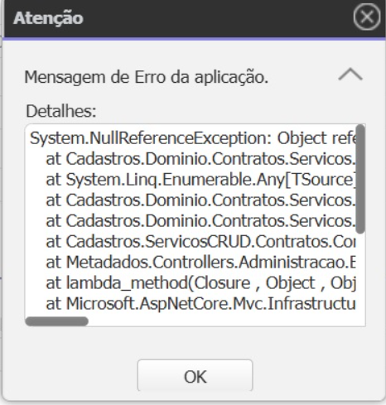
Task: Select the lambda_method(Closure, Object stack line
Action: click(x=200, y=283)
